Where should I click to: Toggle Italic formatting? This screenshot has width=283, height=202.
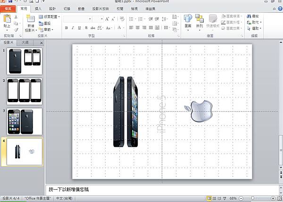click(x=73, y=28)
